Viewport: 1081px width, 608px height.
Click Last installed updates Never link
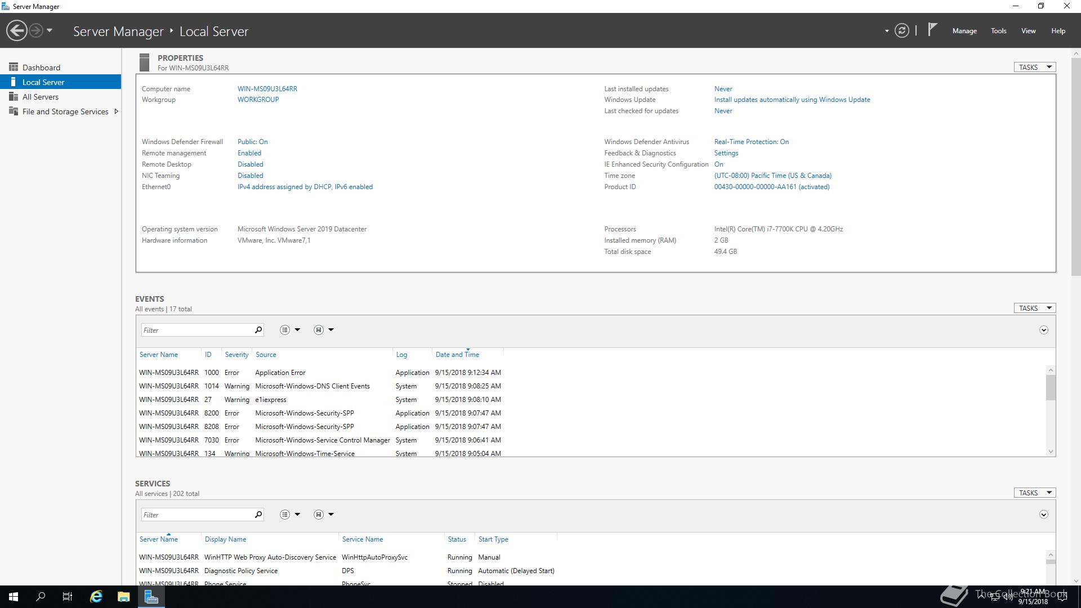tap(723, 89)
